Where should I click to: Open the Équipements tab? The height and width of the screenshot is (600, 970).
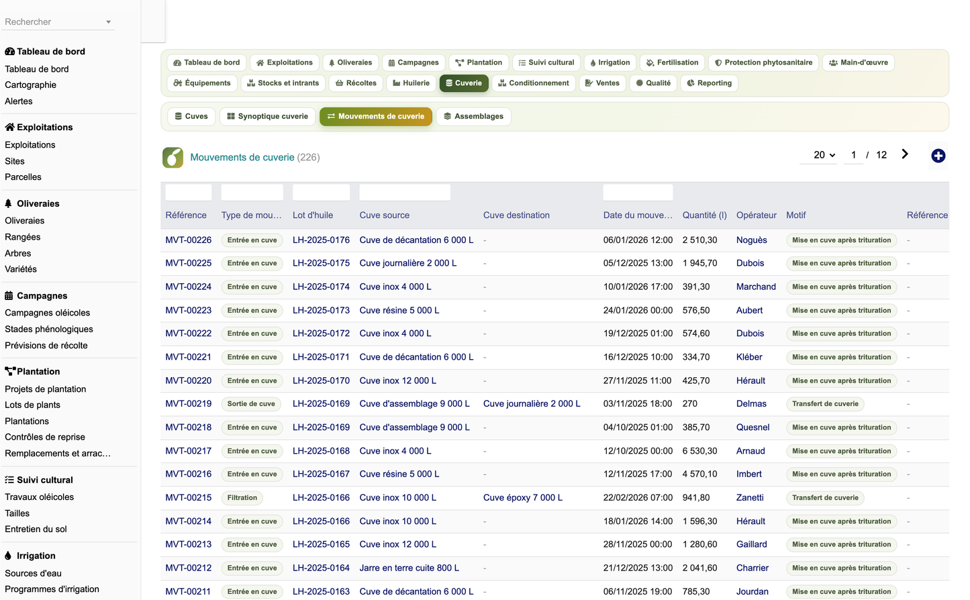(202, 83)
